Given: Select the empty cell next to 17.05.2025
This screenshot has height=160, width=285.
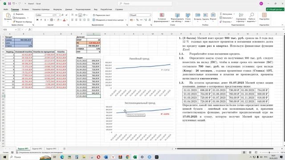Looking at the screenshot, I should [x=94, y=96].
